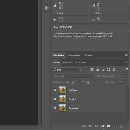Click the delete layer trash icon
This screenshot has width=130, height=130.
click(121, 126)
